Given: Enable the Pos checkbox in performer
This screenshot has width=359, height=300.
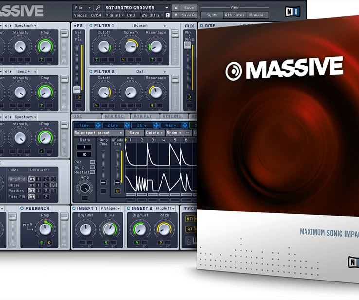Looking at the screenshot, I should 92,162.
